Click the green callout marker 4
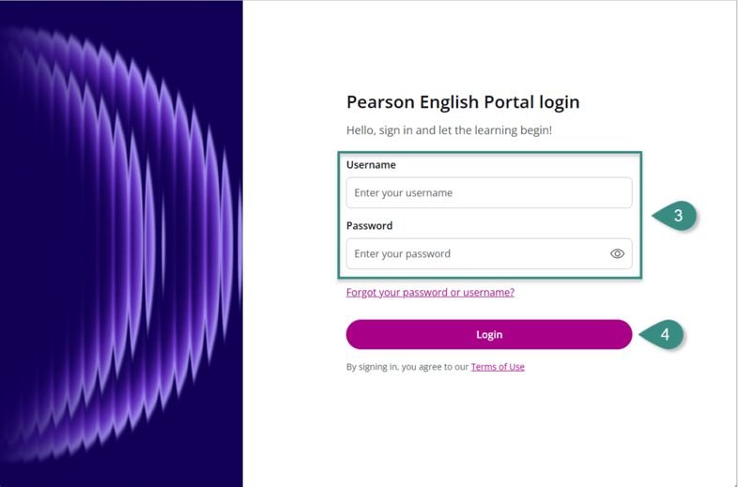The image size is (738, 487). tap(664, 334)
